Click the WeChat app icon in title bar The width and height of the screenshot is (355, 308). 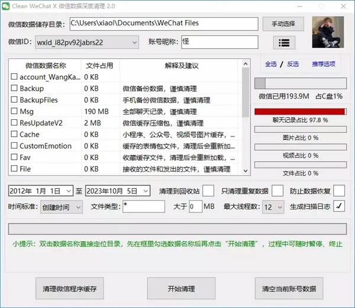(x=6, y=6)
